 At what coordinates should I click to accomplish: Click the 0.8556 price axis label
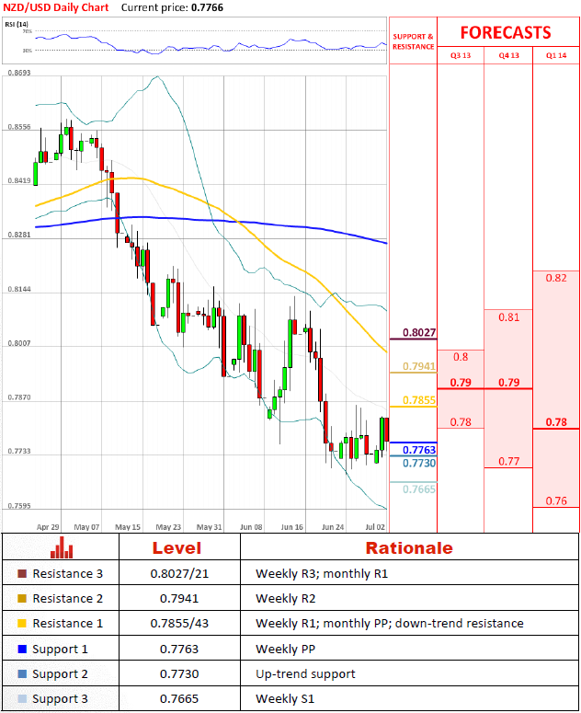click(x=19, y=127)
